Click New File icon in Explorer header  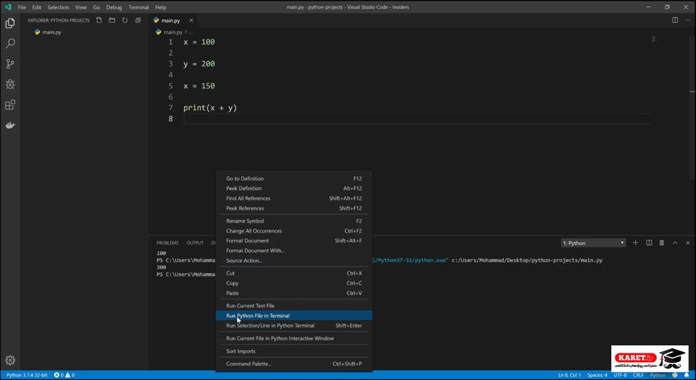coord(99,20)
